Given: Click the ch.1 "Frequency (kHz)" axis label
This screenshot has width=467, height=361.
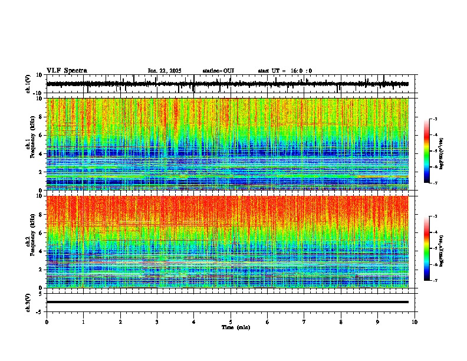Looking at the screenshot, I should (x=32, y=137).
